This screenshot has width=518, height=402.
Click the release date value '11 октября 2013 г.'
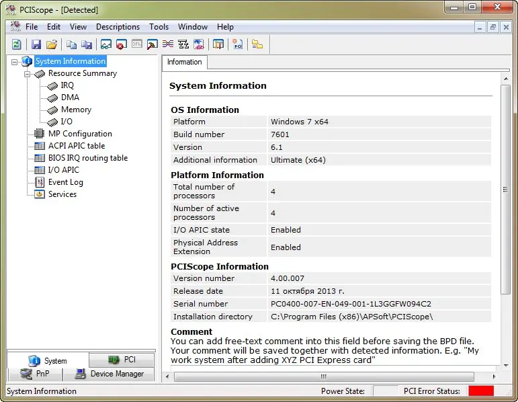pyautogui.click(x=307, y=291)
